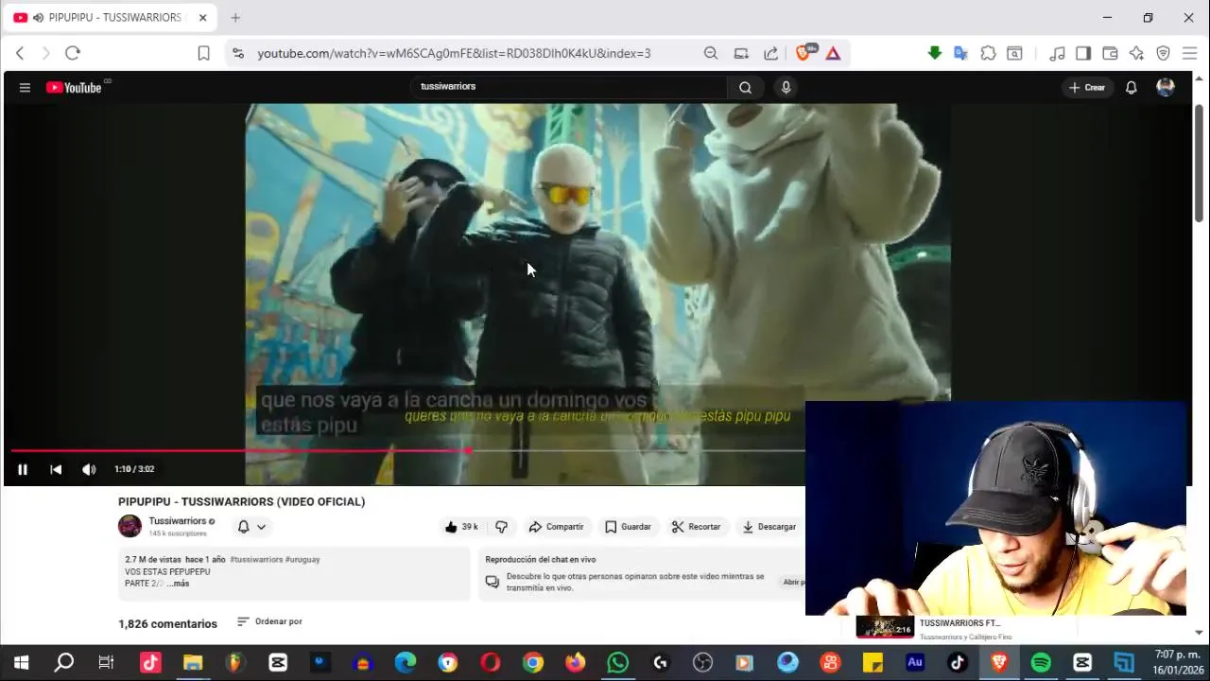
Task: Open the Tussiwarriors channel name link
Action: pos(177,521)
